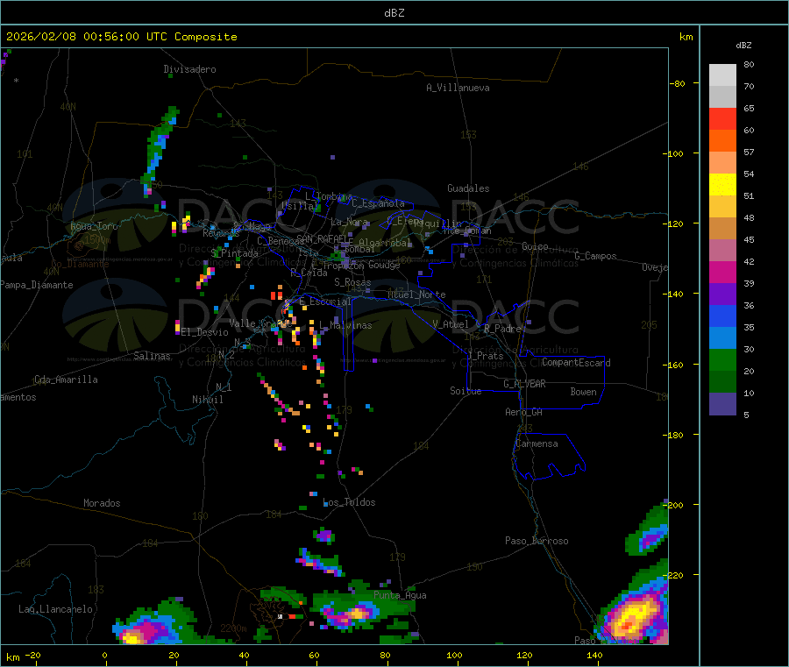Select the Guico label
The width and height of the screenshot is (789, 667).
(535, 246)
